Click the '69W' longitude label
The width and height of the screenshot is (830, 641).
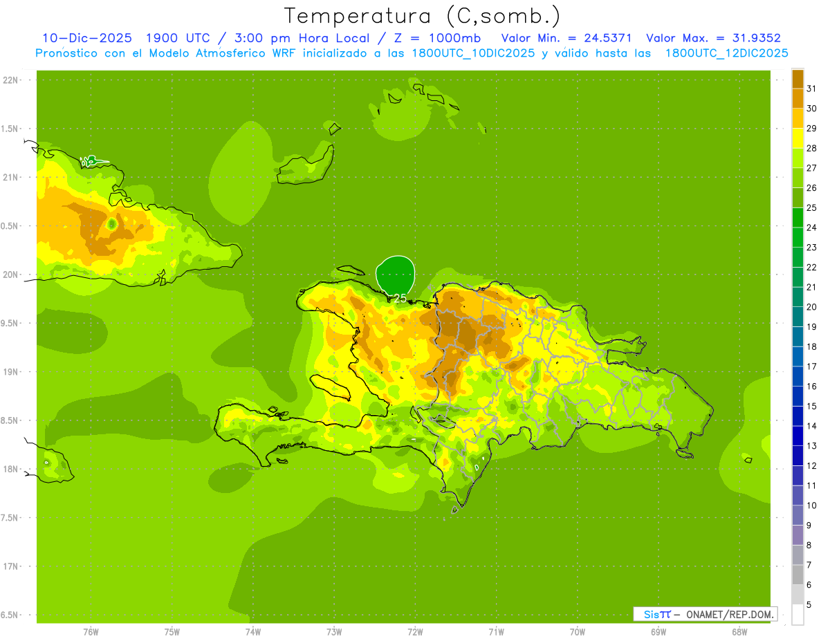point(658,631)
